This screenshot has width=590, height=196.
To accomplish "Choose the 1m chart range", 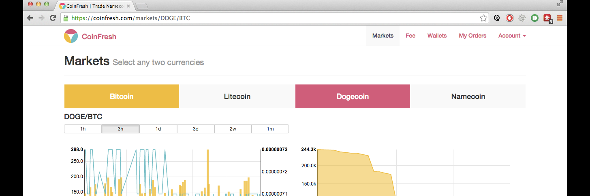I will [270, 129].
